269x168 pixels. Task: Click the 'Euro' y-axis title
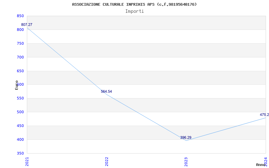click(x=16, y=85)
